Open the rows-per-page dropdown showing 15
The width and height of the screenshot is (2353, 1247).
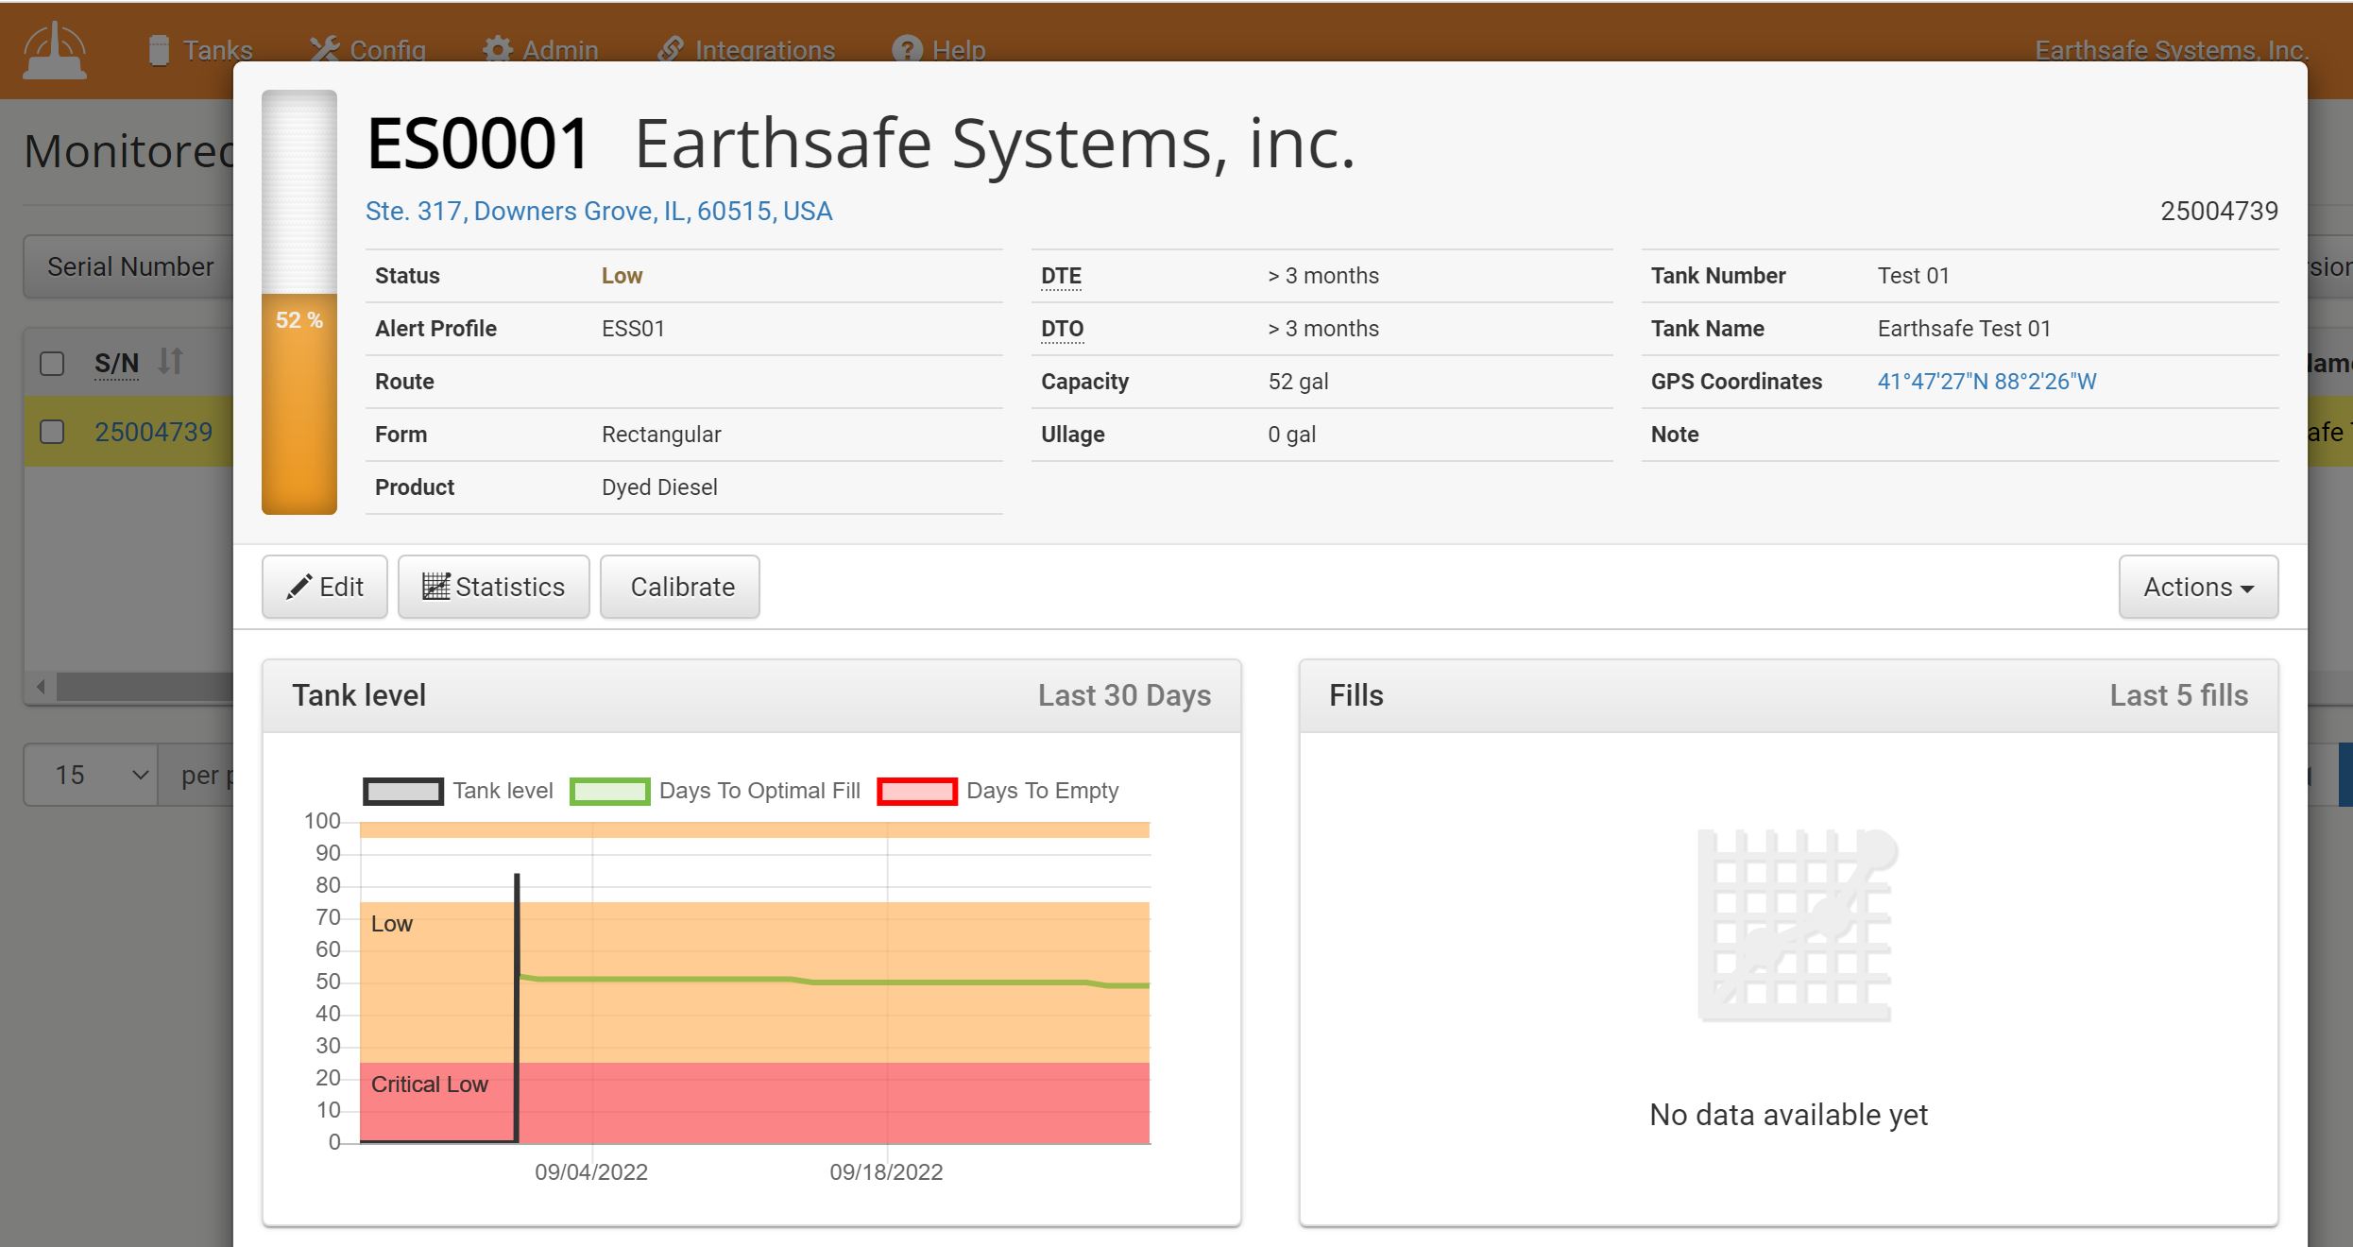tap(91, 775)
